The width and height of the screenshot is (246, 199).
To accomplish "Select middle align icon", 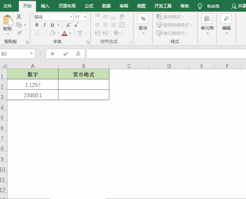I will pyautogui.click(x=105, y=17).
